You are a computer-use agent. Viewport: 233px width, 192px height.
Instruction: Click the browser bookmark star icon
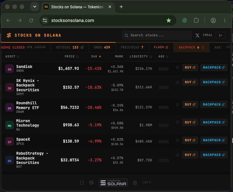pos(169,20)
